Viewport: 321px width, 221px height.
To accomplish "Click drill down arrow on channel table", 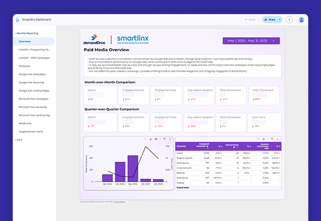I will tap(264, 139).
